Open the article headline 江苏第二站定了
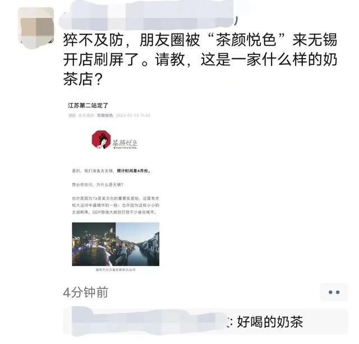The image size is (359, 344). [x=88, y=105]
